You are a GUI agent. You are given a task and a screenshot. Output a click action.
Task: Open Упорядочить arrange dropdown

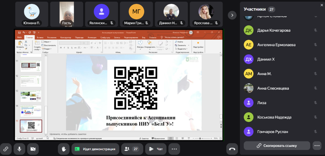[149, 45]
